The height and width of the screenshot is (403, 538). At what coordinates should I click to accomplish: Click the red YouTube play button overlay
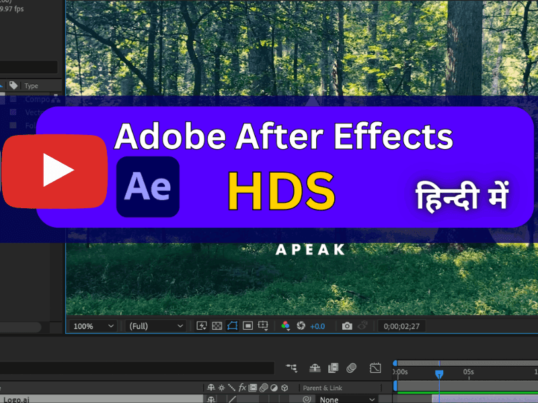[54, 171]
